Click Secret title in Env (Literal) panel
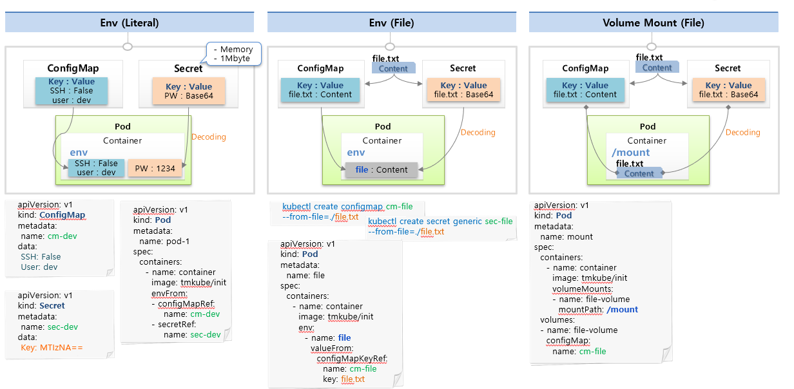 click(188, 68)
